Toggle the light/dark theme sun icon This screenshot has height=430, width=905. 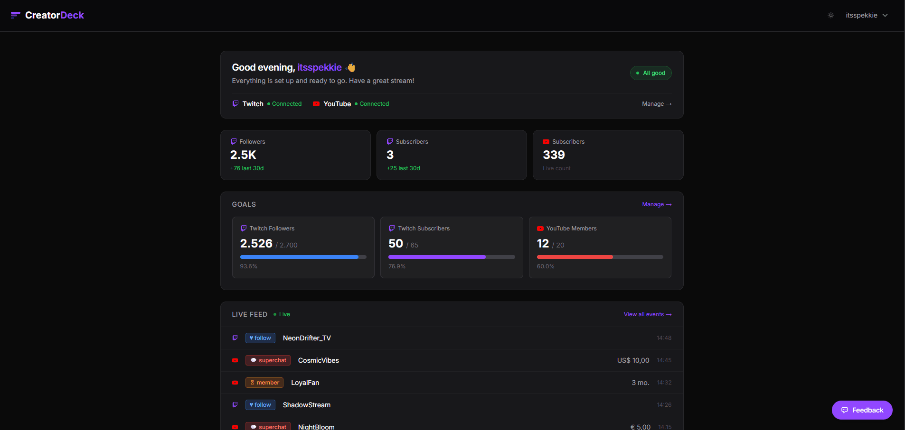(x=831, y=15)
